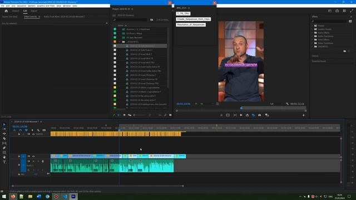
Task: Click the T_TR_TRU button
Action: [183, 13]
